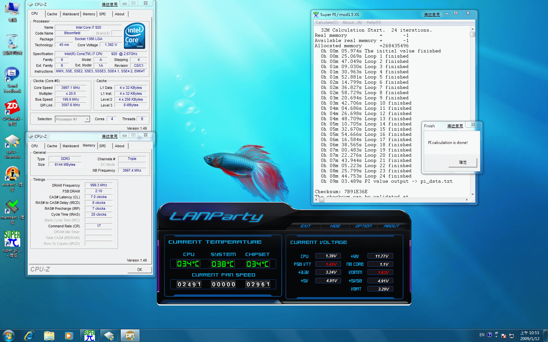This screenshot has width=548, height=342.
Task: Click Super PI vertical scrollbar up arrow
Action: pyautogui.click(x=472, y=29)
